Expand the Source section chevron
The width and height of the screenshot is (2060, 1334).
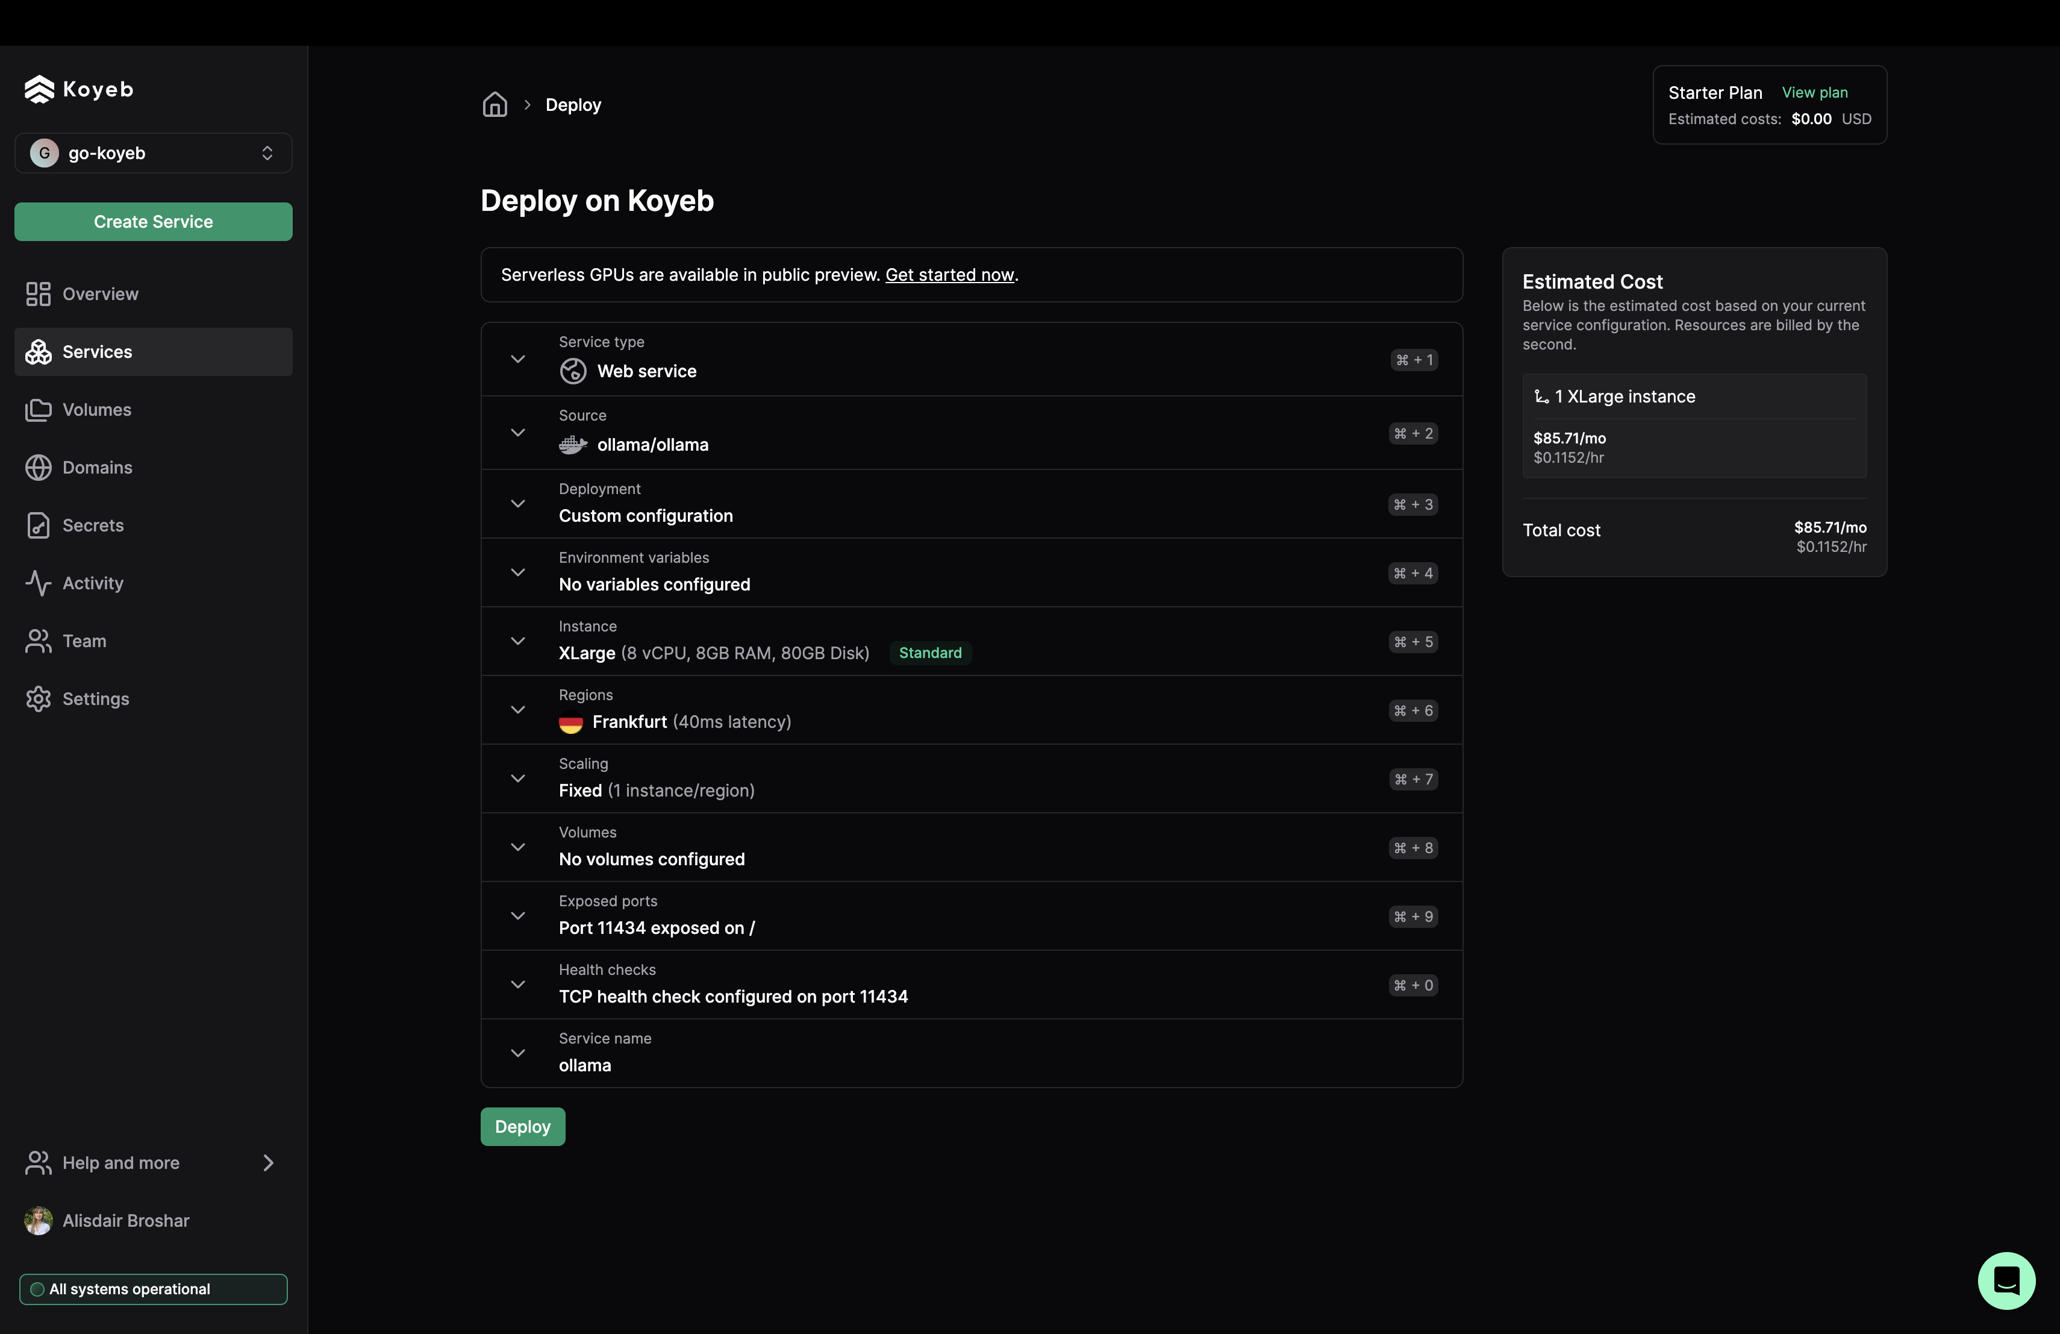(517, 433)
